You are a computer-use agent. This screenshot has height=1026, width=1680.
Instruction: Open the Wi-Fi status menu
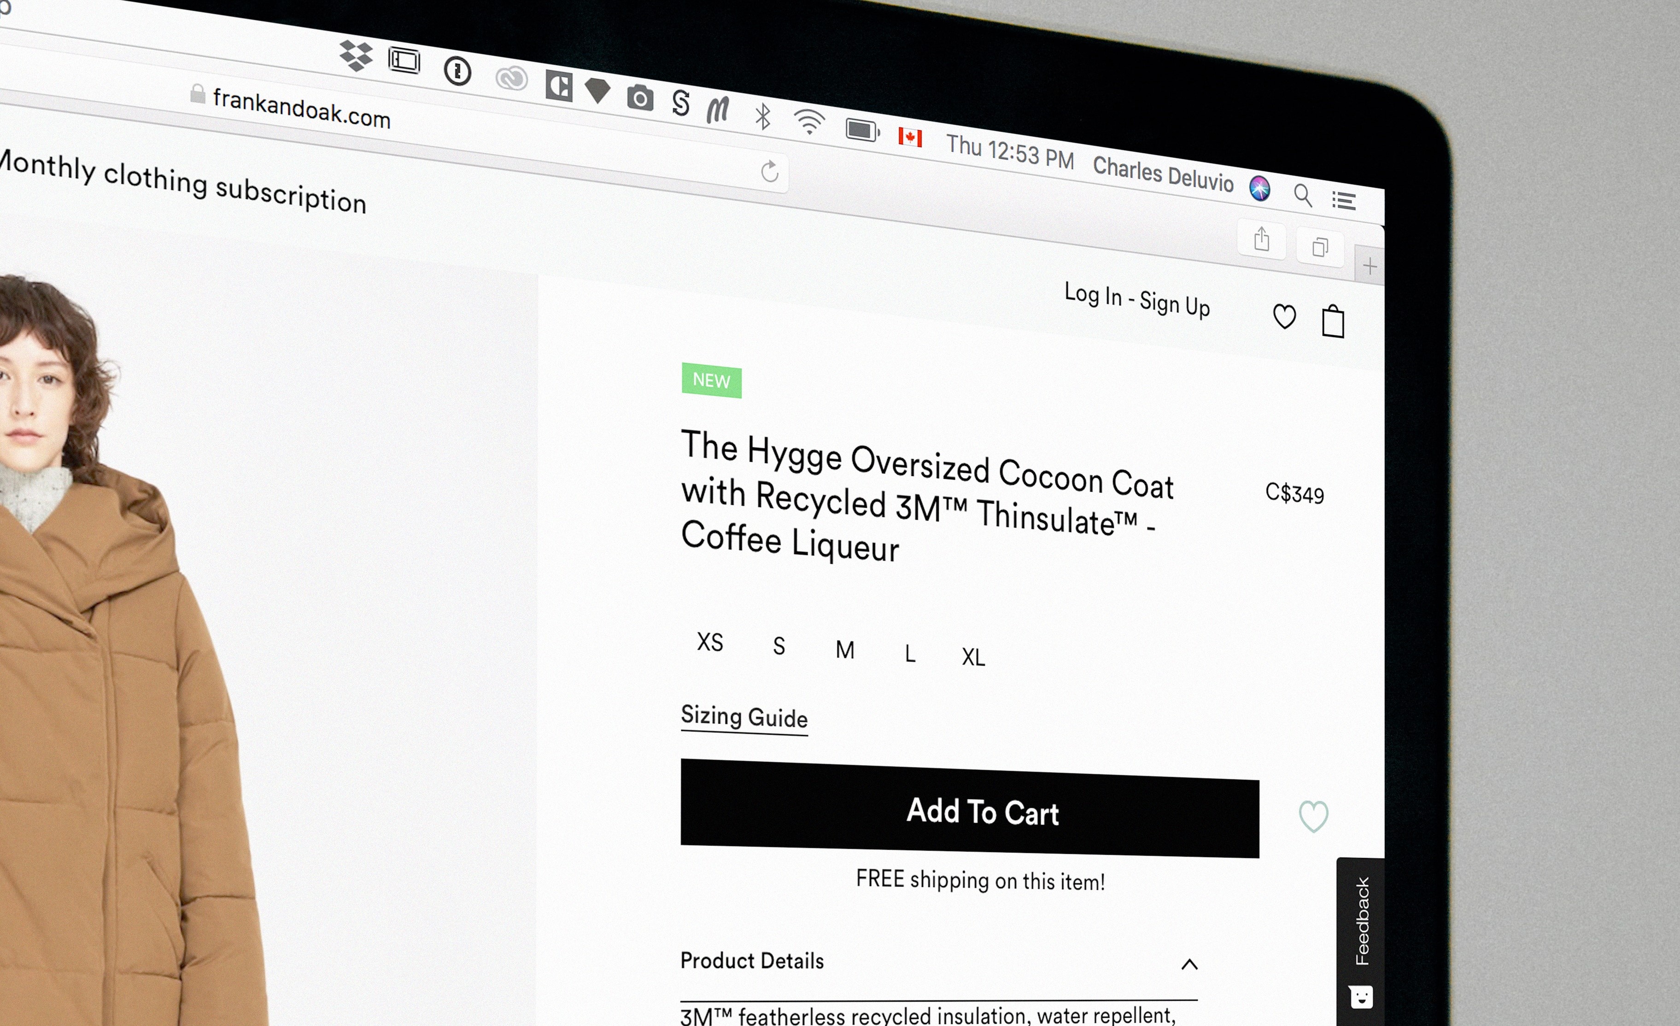(x=809, y=122)
